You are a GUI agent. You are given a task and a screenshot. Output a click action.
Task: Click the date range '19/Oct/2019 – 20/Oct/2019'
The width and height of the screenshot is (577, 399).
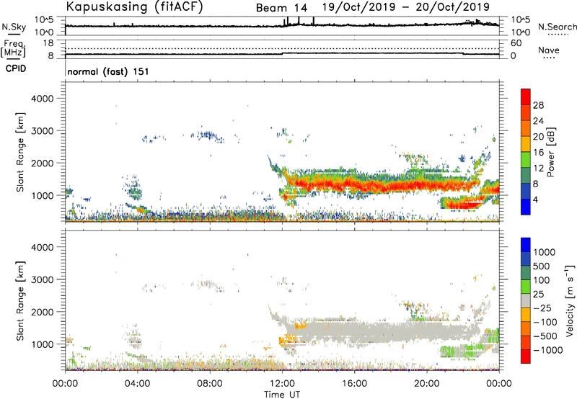(406, 7)
